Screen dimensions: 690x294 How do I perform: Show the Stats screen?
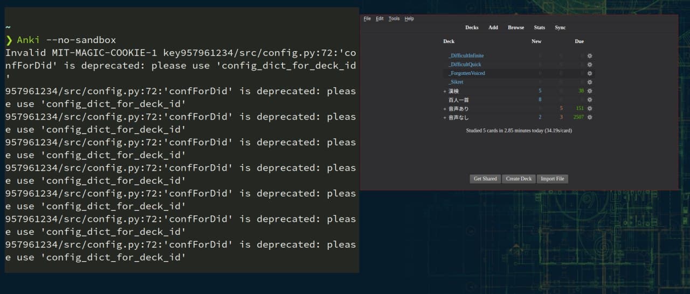point(540,27)
